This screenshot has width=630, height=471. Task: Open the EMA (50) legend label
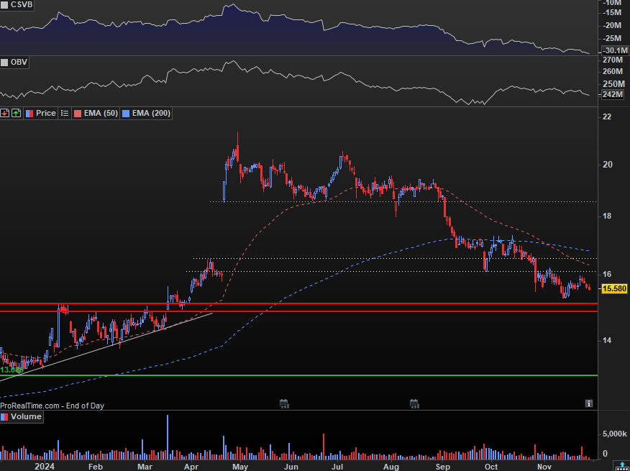click(x=101, y=114)
